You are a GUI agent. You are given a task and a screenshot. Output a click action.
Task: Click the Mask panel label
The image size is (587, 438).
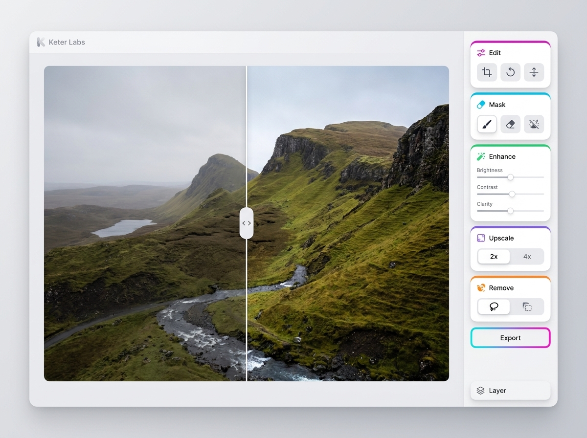point(497,105)
